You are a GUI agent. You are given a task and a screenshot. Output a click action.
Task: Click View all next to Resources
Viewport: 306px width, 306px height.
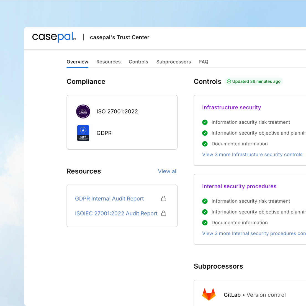click(168, 171)
